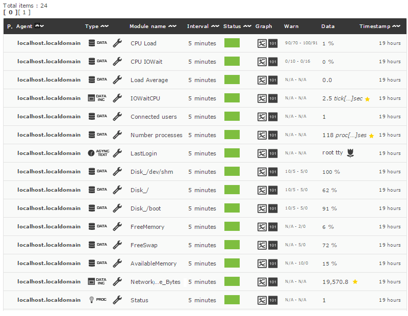Open graph icon for Disk_/boot row
408x316 pixels.
click(262, 208)
